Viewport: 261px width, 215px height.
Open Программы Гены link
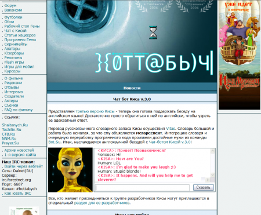click(20, 39)
